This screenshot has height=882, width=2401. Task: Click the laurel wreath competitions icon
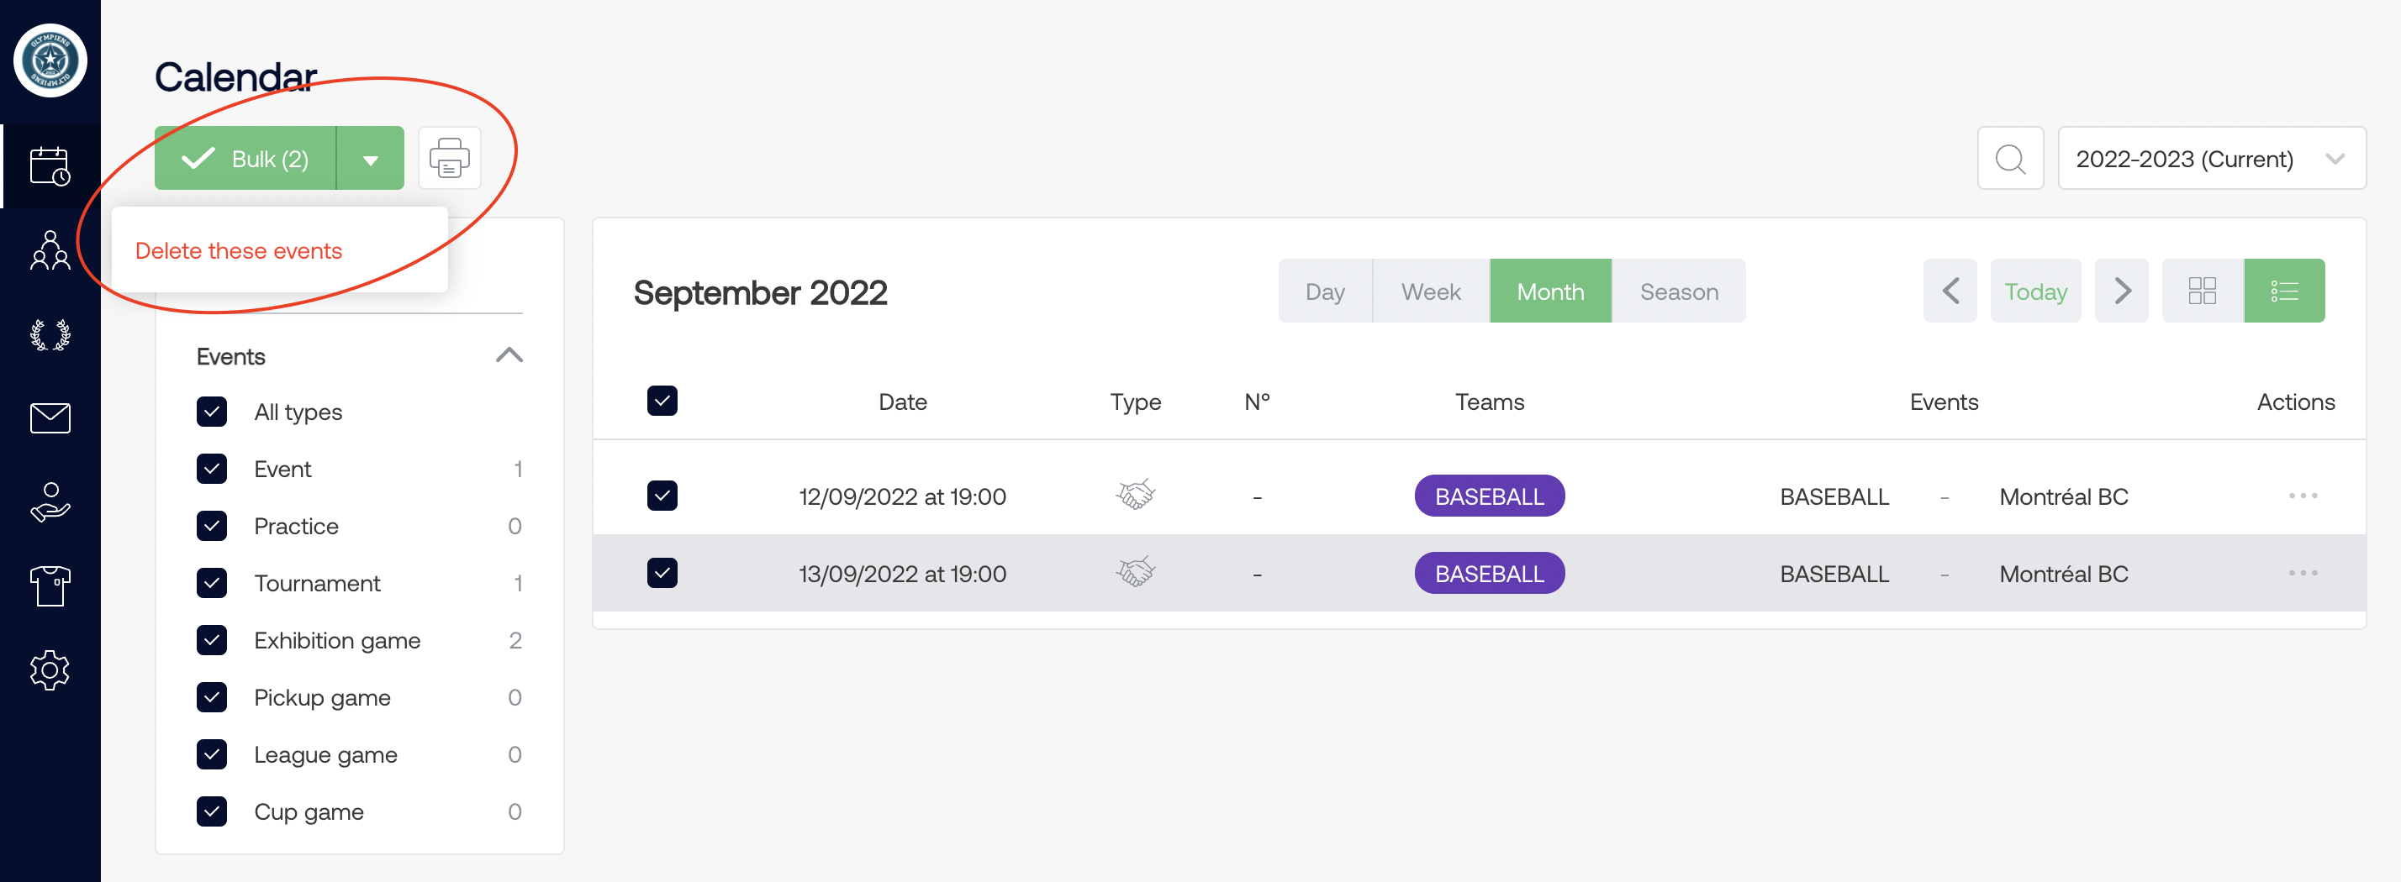50,334
